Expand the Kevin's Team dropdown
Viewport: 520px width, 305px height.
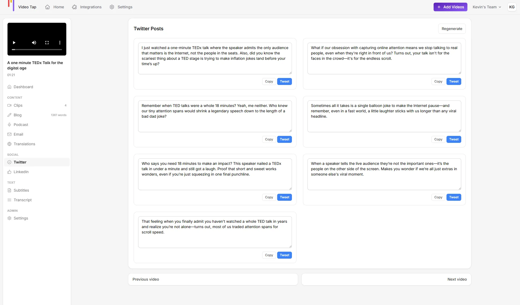(487, 7)
